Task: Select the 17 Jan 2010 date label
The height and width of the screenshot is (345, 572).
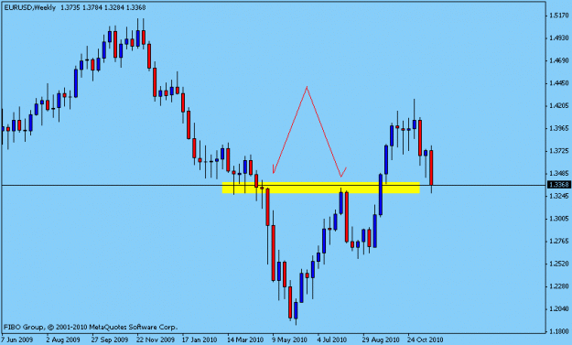Action: (200, 340)
